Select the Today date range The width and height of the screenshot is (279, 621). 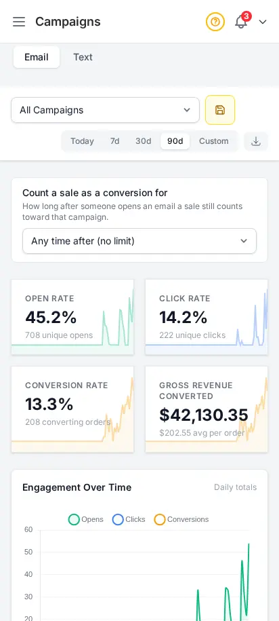(x=82, y=141)
